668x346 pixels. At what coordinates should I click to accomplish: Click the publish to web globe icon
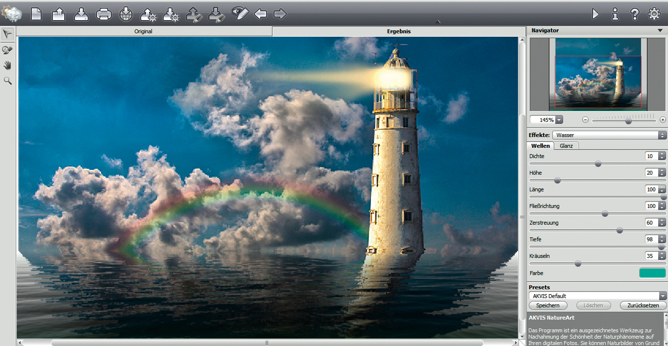click(126, 14)
